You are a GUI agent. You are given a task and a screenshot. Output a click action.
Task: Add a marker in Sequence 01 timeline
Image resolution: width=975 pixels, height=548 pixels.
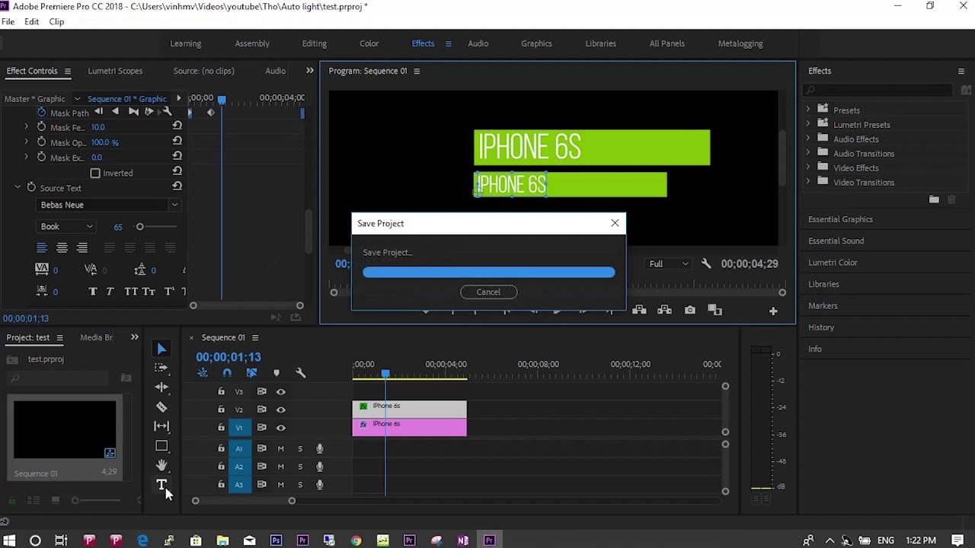point(277,373)
